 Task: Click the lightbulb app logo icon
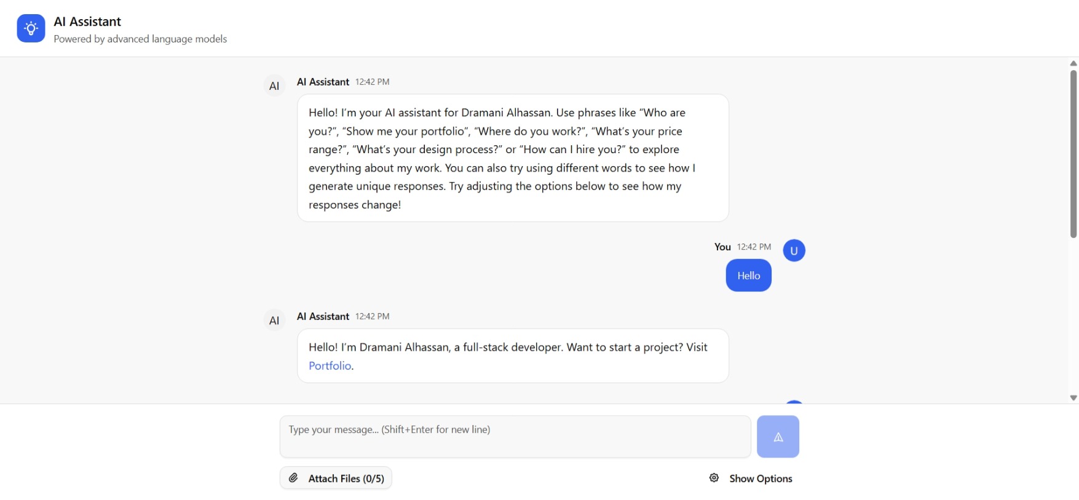tap(31, 28)
